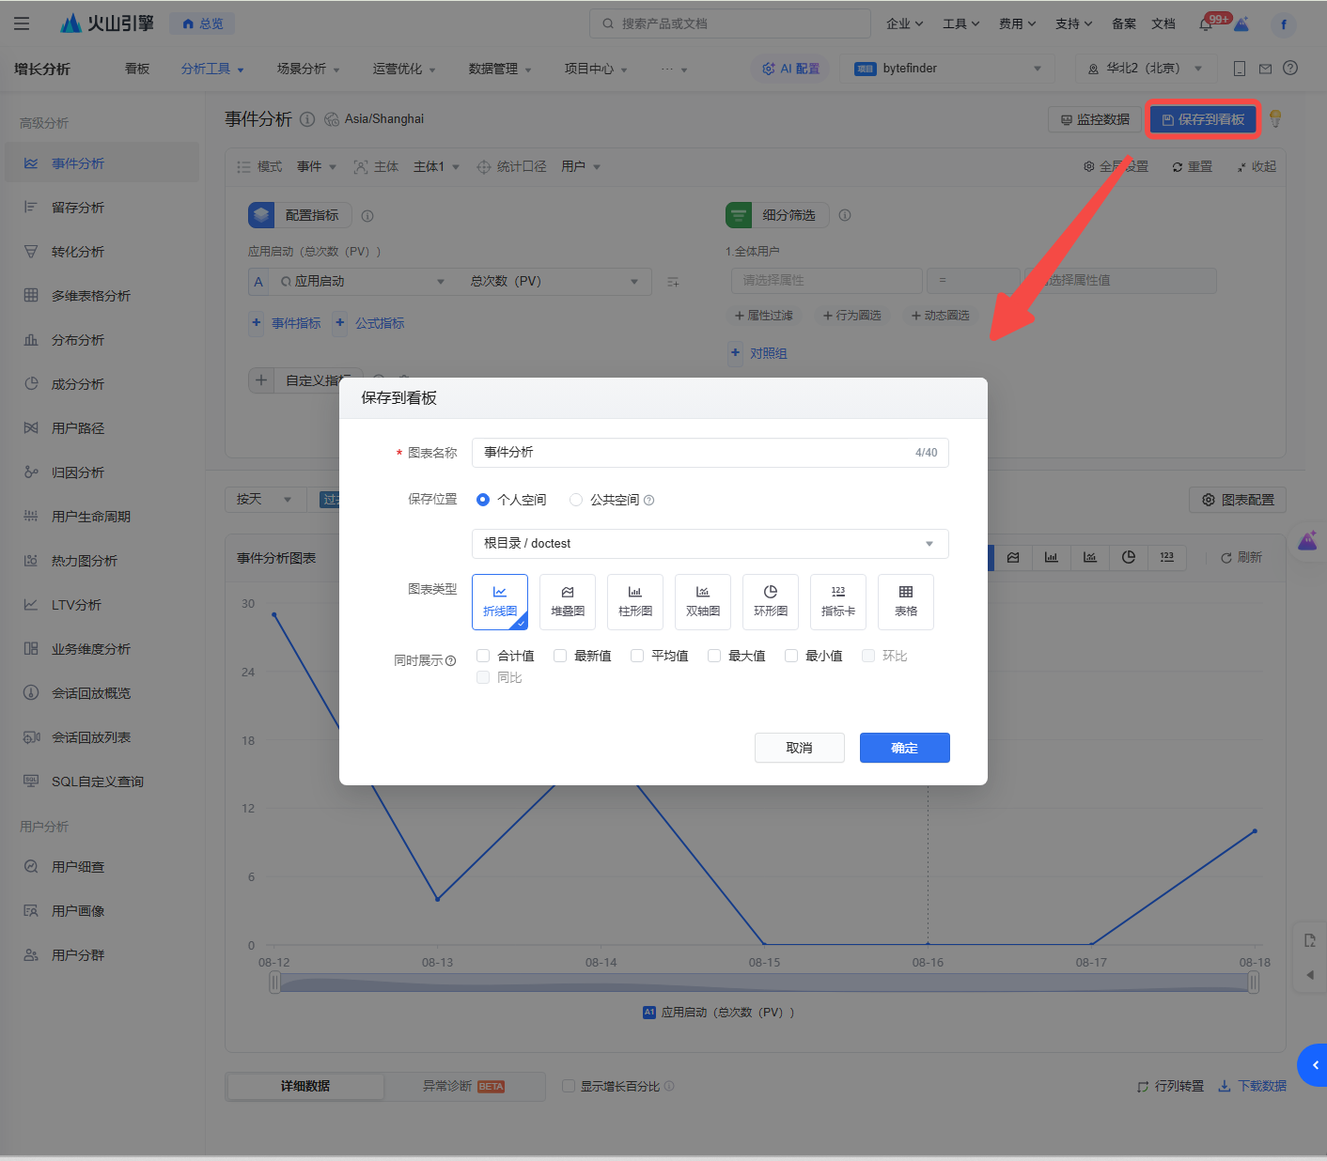Open the 费用 dropdown in the top bar
This screenshot has width=1327, height=1161.
click(1017, 23)
